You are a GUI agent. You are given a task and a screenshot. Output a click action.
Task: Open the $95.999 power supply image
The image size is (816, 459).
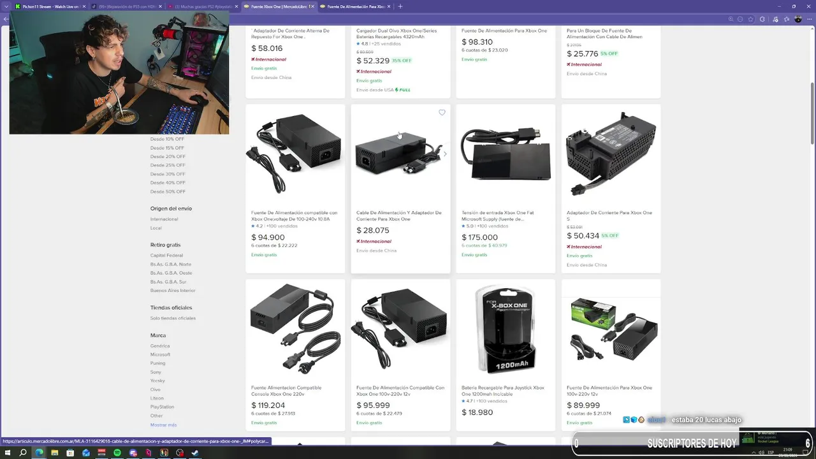400,329
